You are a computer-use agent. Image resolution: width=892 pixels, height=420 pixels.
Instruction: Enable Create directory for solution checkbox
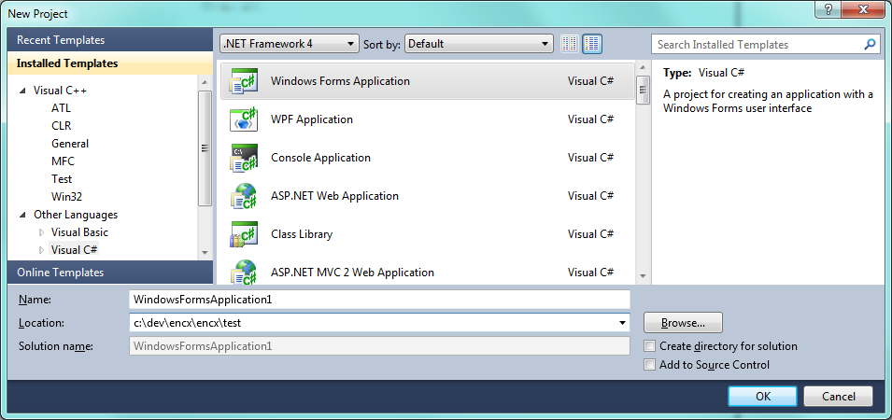650,346
